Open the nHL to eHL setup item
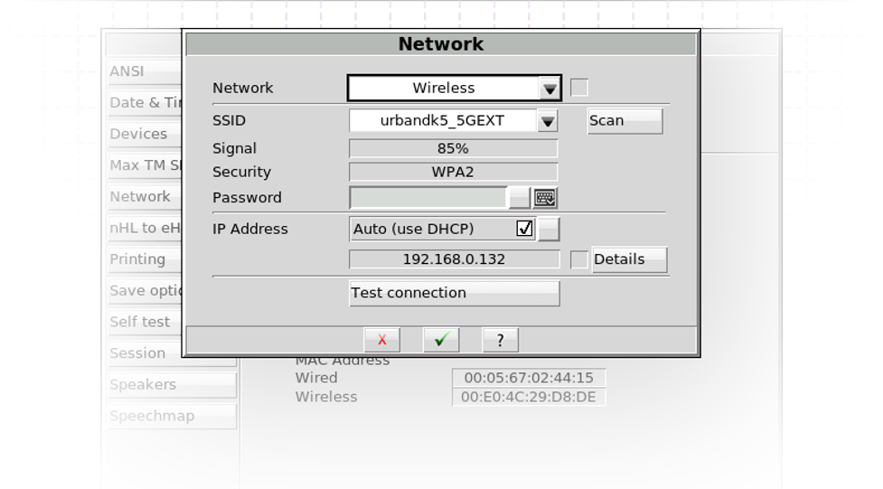This screenshot has width=883, height=489. coord(145,228)
